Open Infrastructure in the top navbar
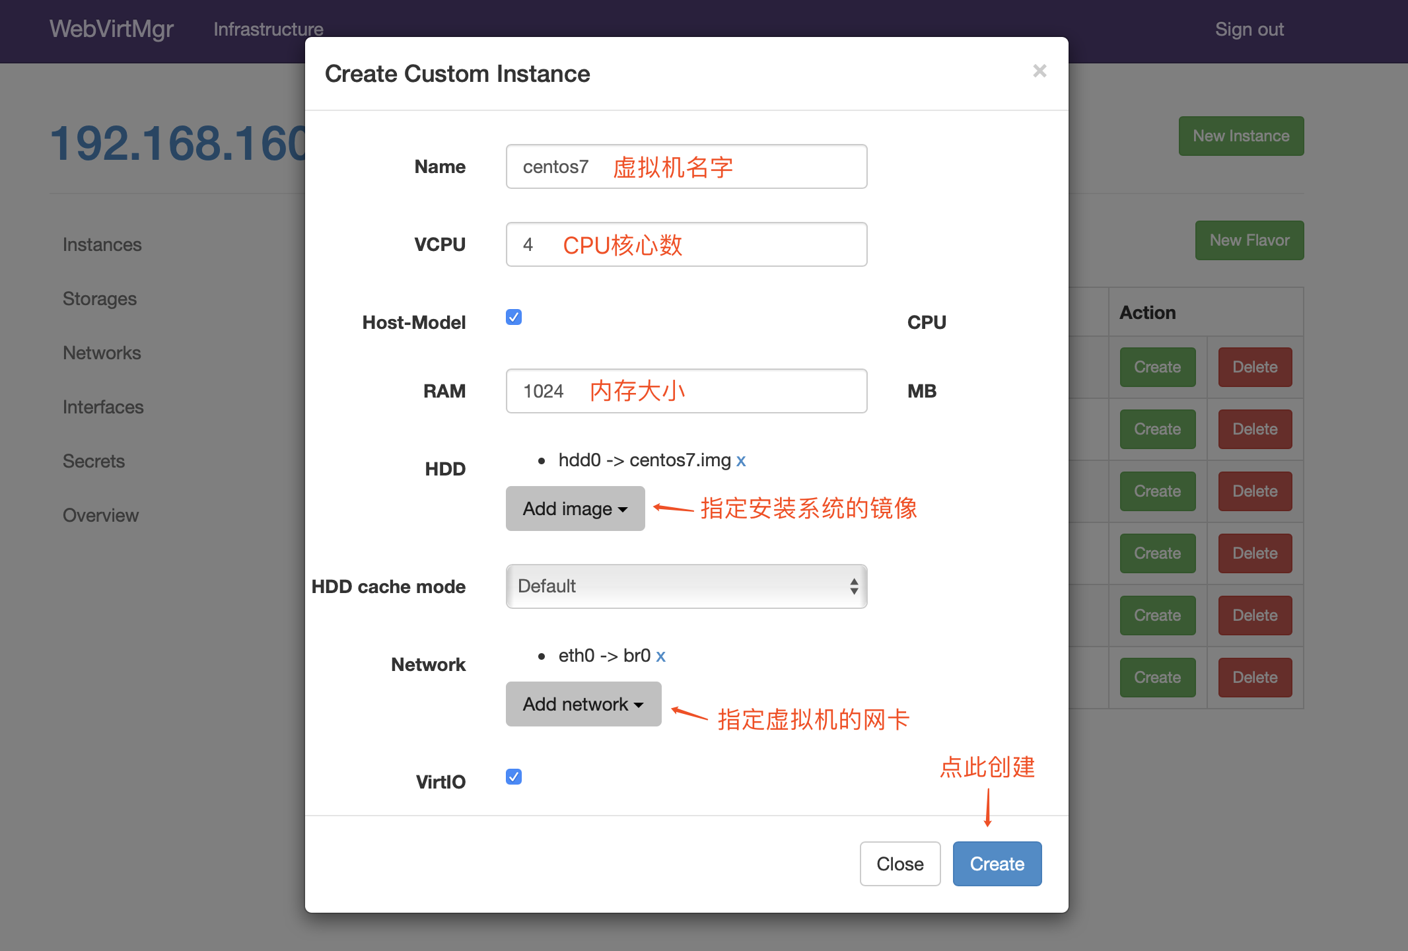This screenshot has width=1408, height=951. (268, 29)
